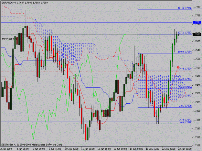Click the 17 Jun 08:00 time label
This screenshot has width=202, height=151.
[136, 149]
